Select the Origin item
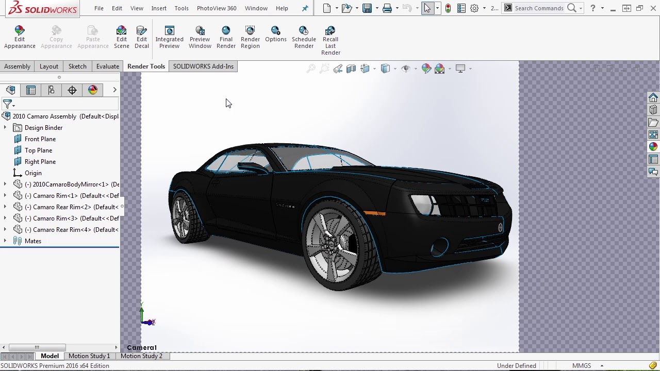This screenshot has width=660, height=371. tap(33, 173)
